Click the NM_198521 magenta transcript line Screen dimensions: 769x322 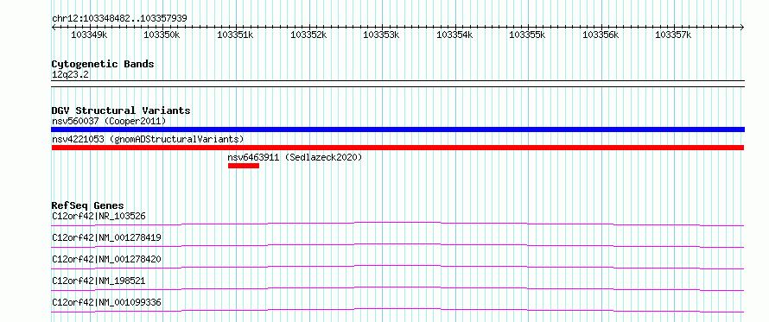[x=397, y=288]
